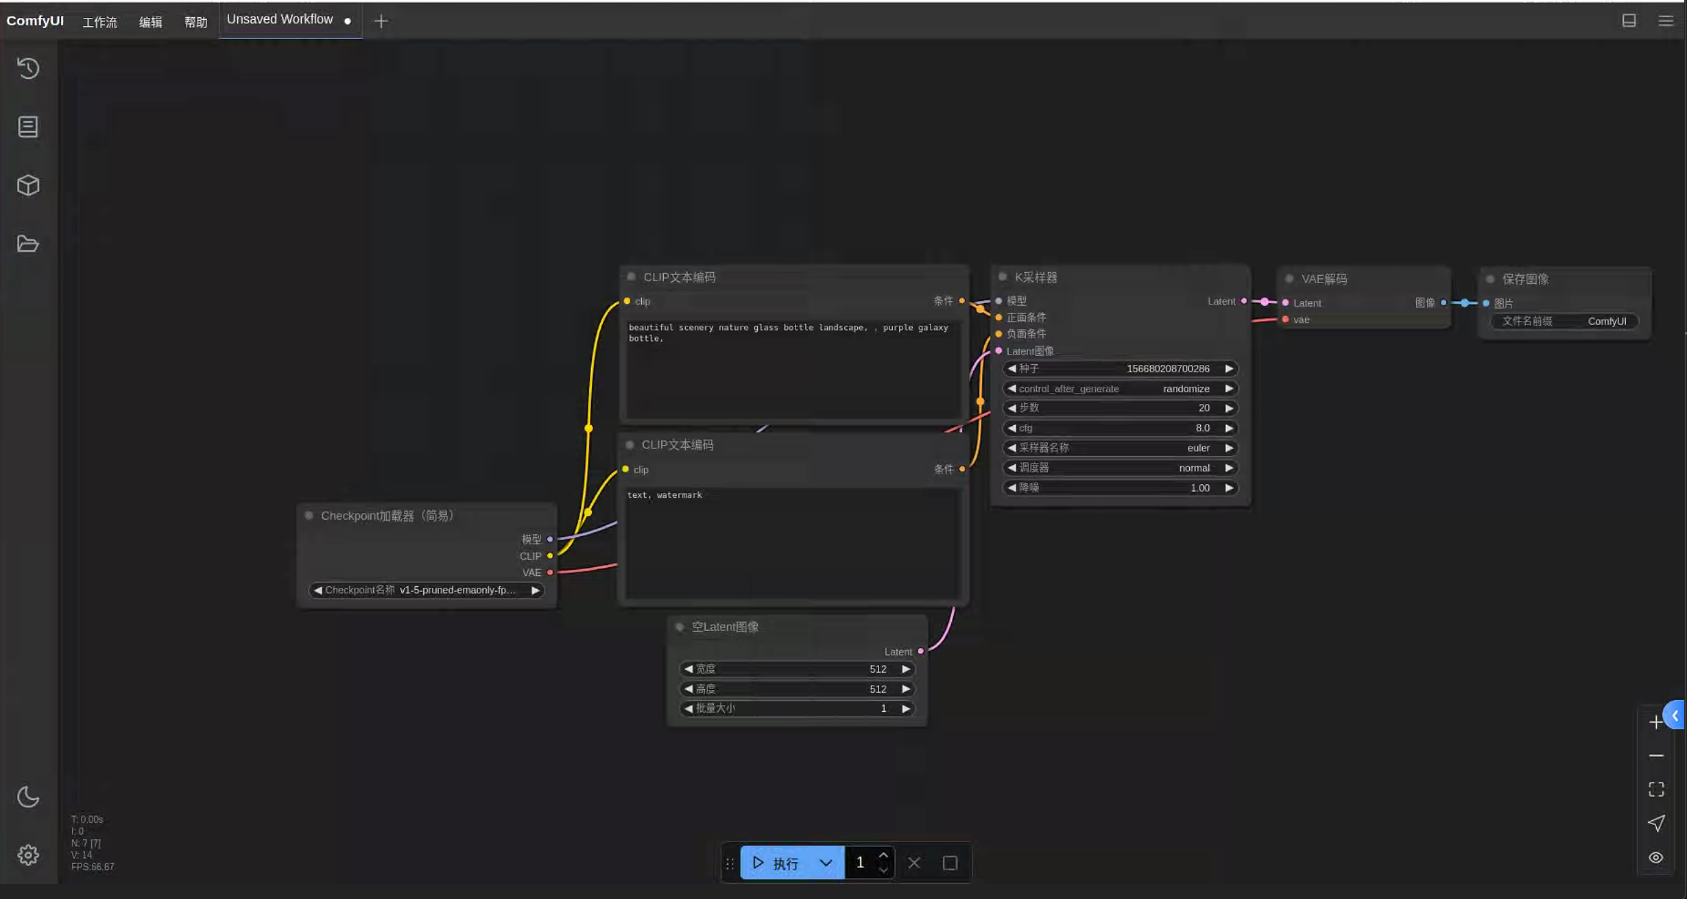Click the positive prompt text area

point(792,370)
